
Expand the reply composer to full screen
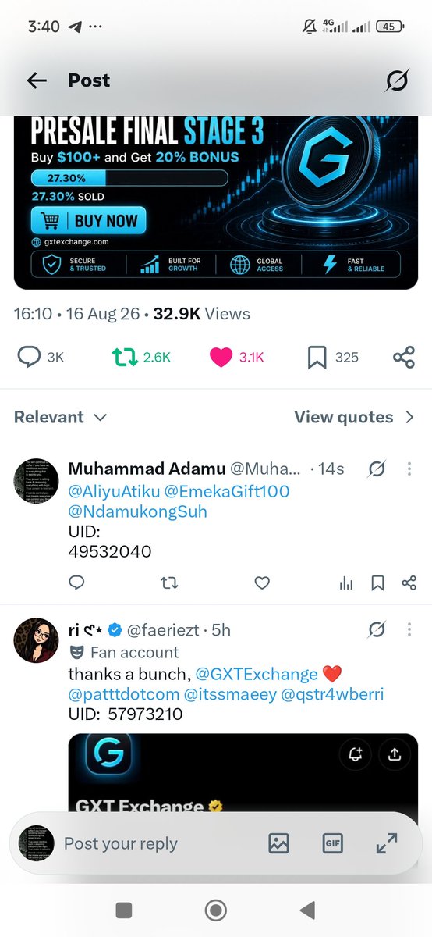(x=386, y=843)
